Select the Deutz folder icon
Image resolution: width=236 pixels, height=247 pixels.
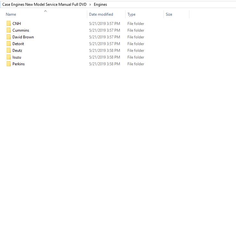[x=9, y=51]
